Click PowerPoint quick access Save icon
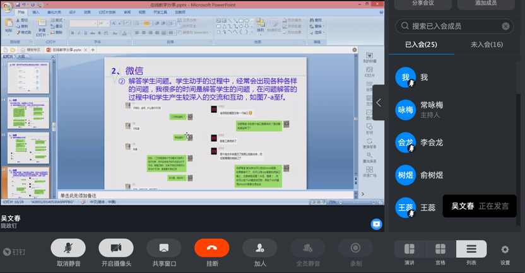 (x=18, y=4)
